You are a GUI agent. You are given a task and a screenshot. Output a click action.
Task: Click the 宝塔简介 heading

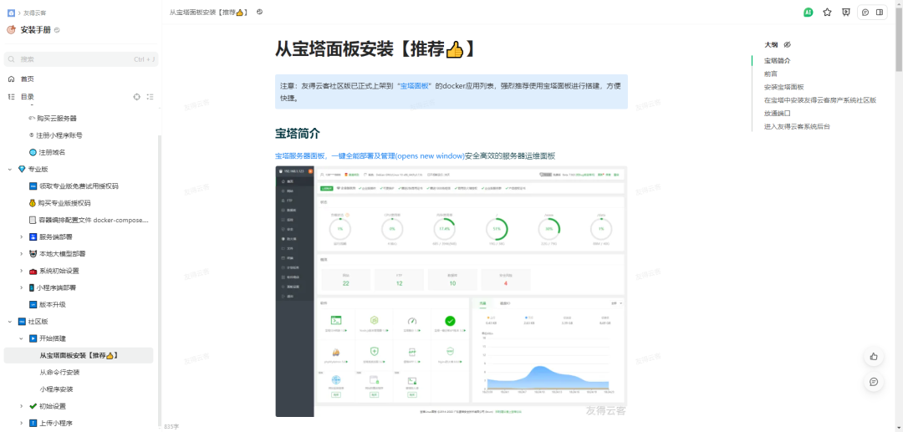click(297, 134)
